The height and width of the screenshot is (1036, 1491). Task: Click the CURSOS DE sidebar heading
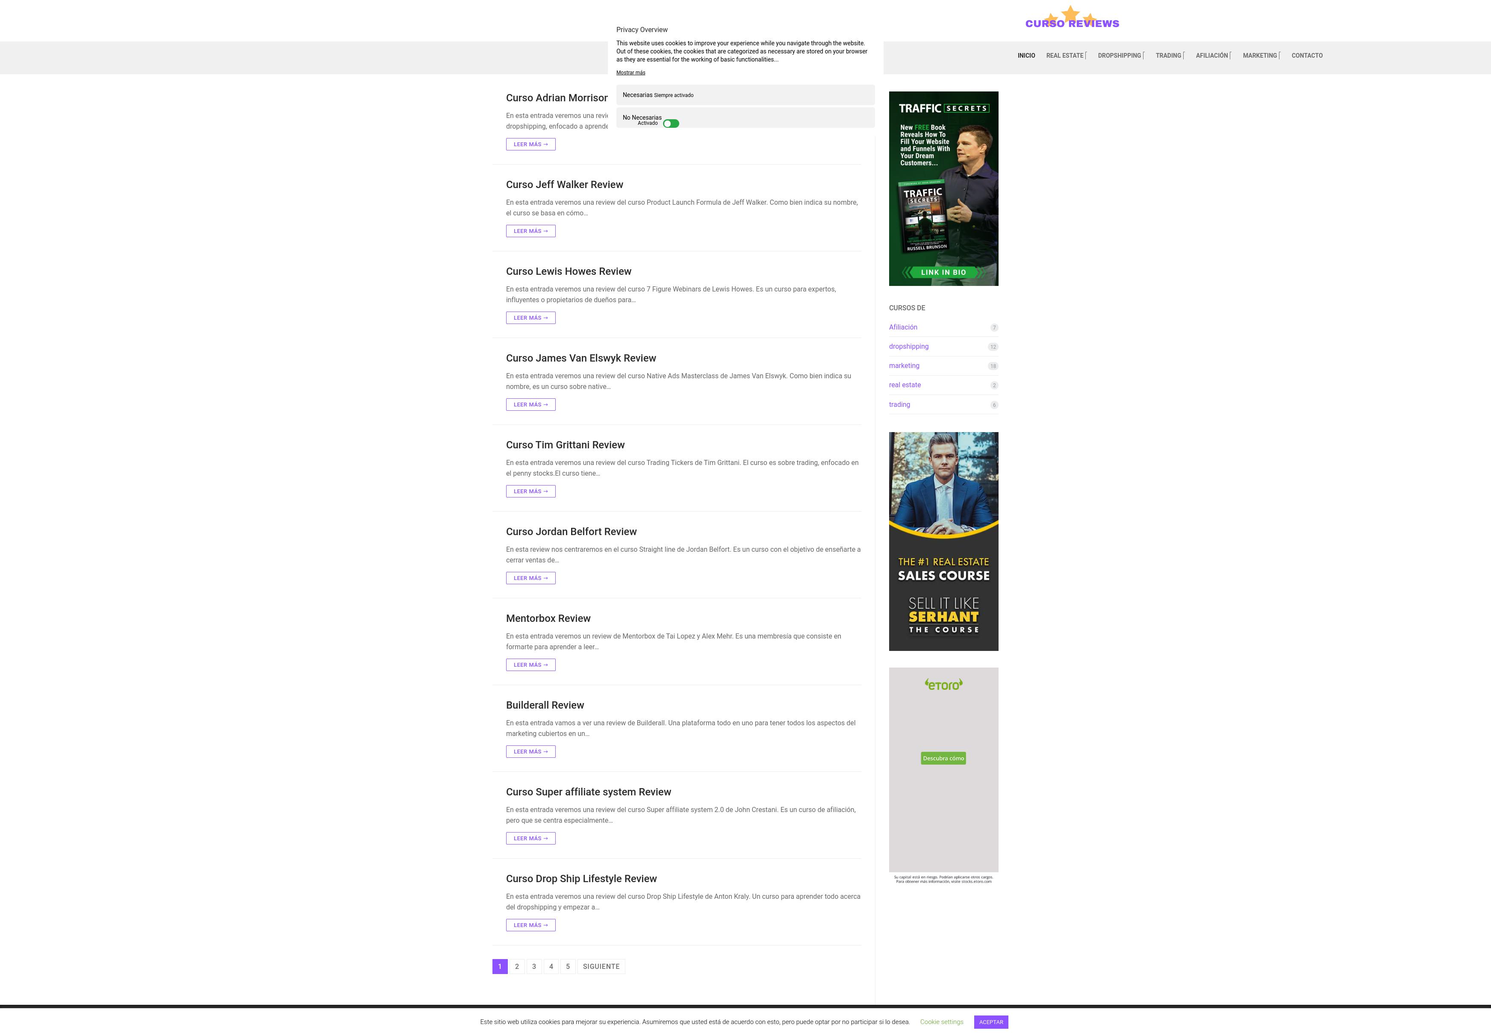point(907,308)
